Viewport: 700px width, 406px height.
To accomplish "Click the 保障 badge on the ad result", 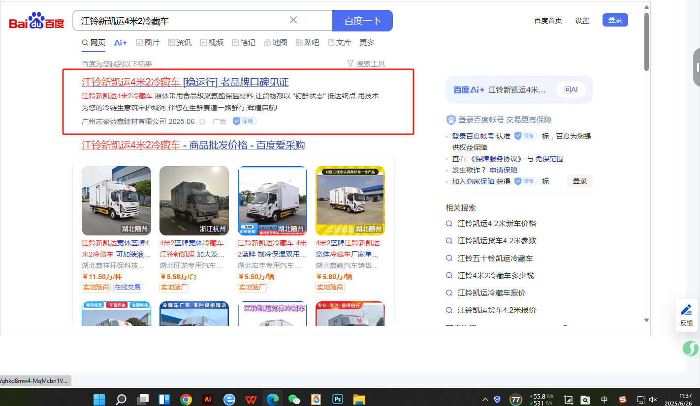I will click(x=245, y=121).
